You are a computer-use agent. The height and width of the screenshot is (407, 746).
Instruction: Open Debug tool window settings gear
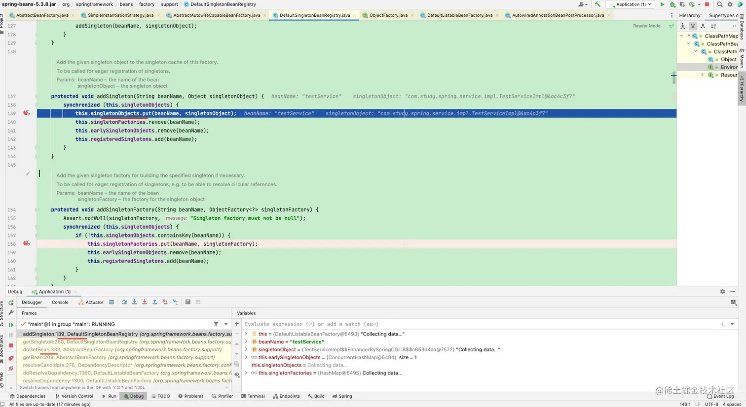(x=722, y=291)
